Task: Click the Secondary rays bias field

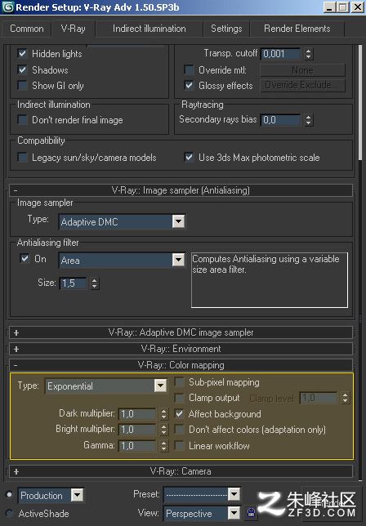Action: pos(281,120)
